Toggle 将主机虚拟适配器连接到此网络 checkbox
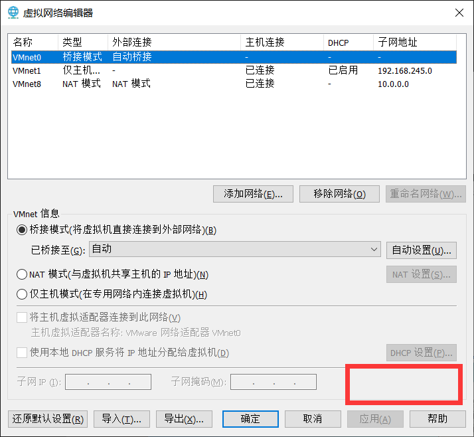The image size is (474, 437). click(22, 317)
